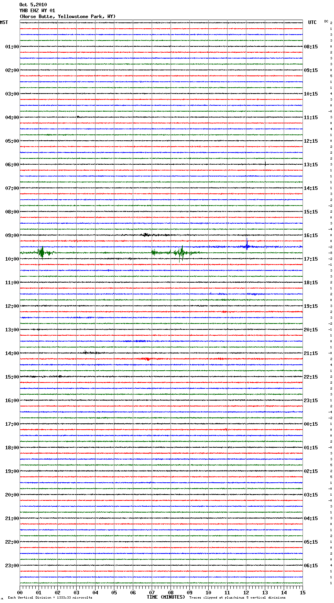Click the 21:15 UTC time label
The image size is (334, 603).
pos(311,353)
